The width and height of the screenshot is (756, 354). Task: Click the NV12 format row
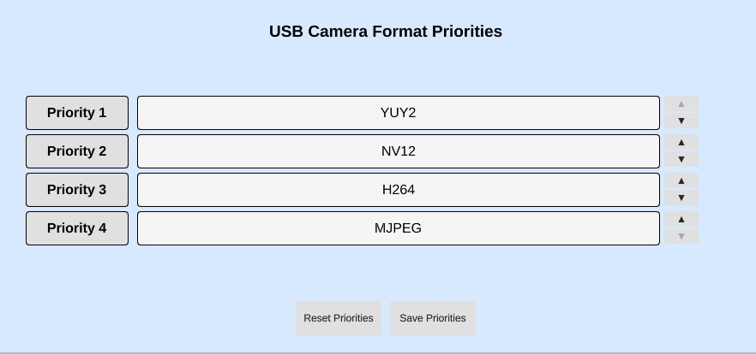399,151
